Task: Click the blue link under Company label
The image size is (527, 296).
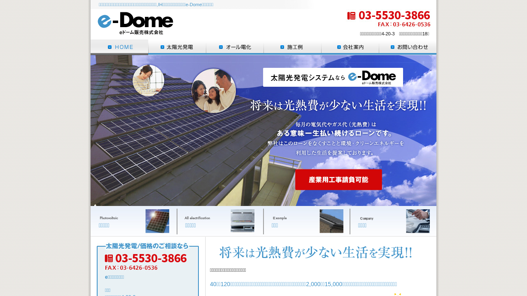Action: tap(362, 225)
